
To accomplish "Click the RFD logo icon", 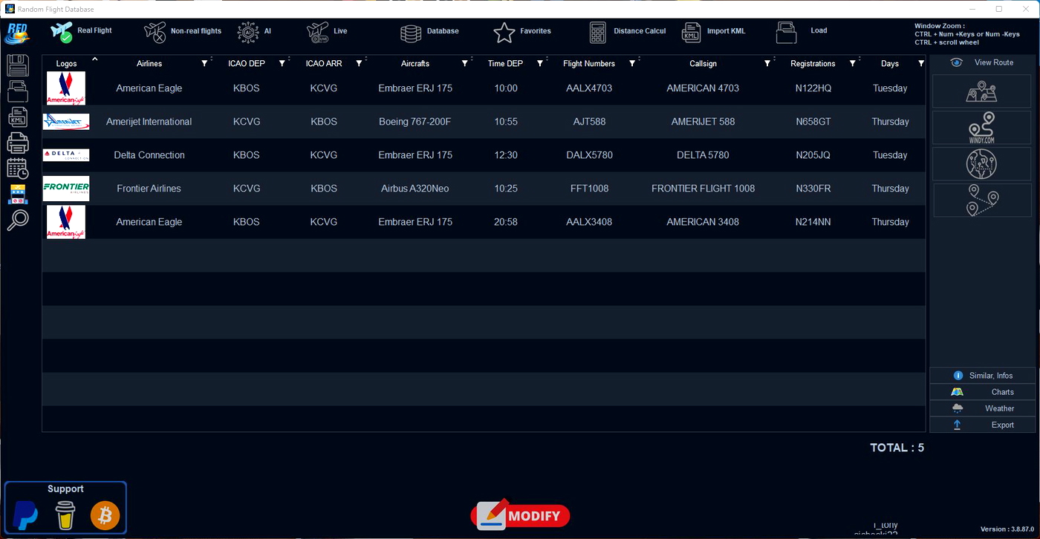I will pyautogui.click(x=17, y=33).
